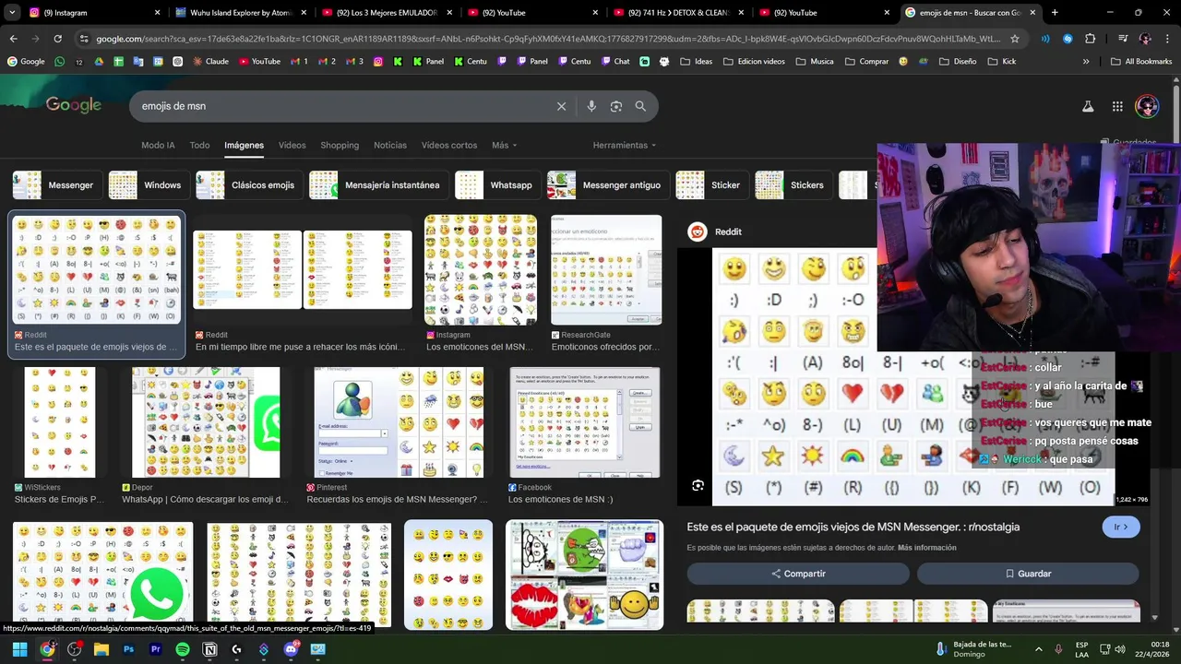
Task: Open Claude bookmark
Action: click(x=210, y=61)
